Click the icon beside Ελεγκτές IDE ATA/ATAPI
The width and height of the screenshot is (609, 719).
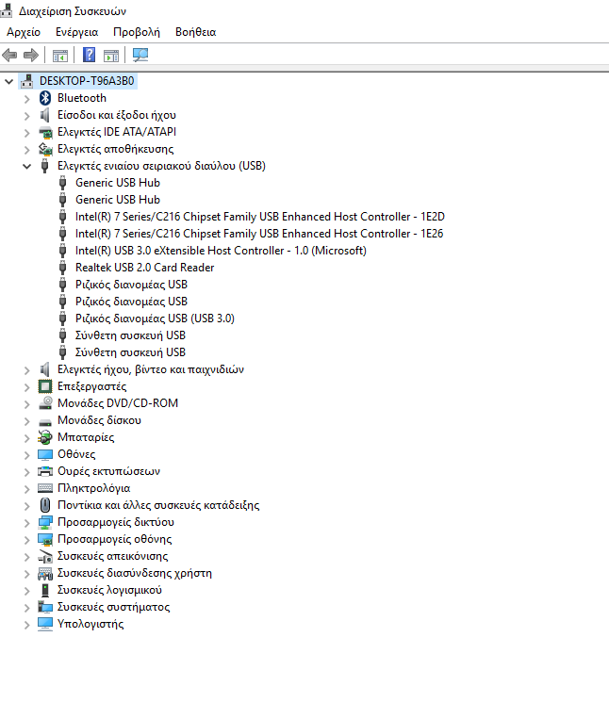[x=45, y=132]
